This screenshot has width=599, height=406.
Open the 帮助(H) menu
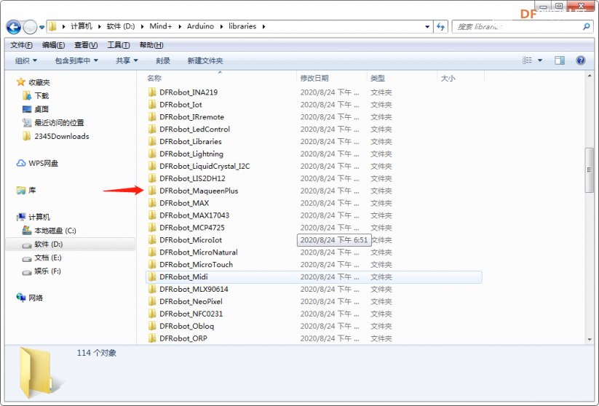click(x=151, y=45)
